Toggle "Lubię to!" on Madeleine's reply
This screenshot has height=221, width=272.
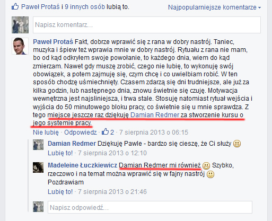(60, 192)
